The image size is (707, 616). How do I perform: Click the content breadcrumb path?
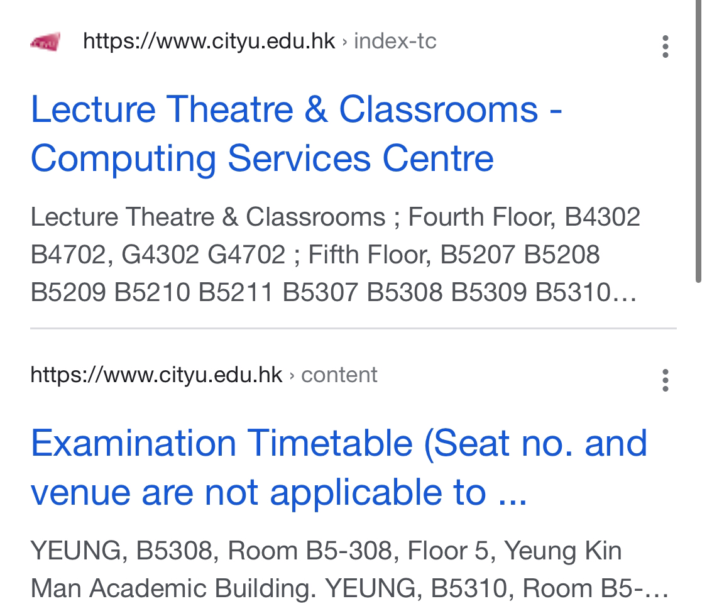coord(339,375)
